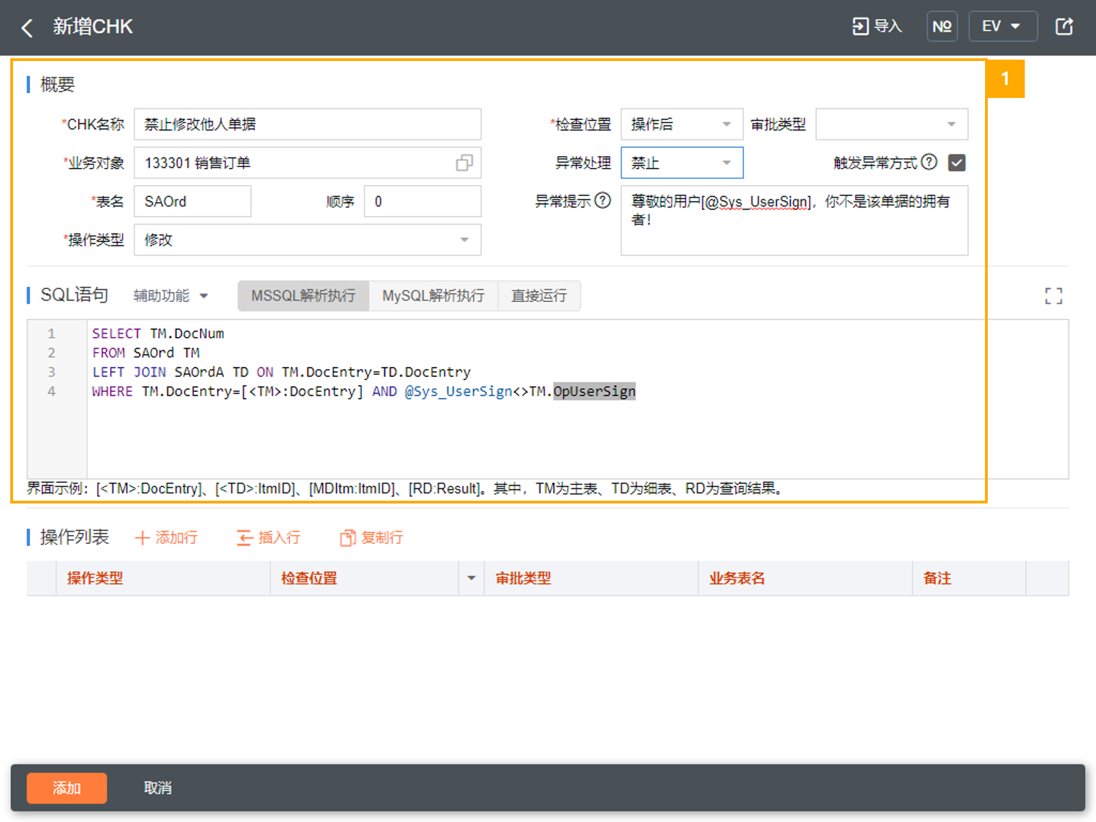Click the 取消 cancel button
Screen dimensions: 1096x822
pos(158,788)
